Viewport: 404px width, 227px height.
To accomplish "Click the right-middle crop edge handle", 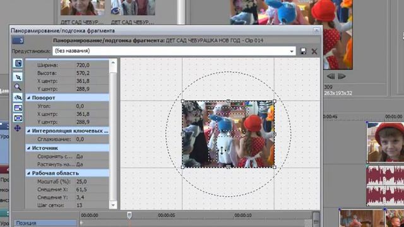I will point(275,134).
